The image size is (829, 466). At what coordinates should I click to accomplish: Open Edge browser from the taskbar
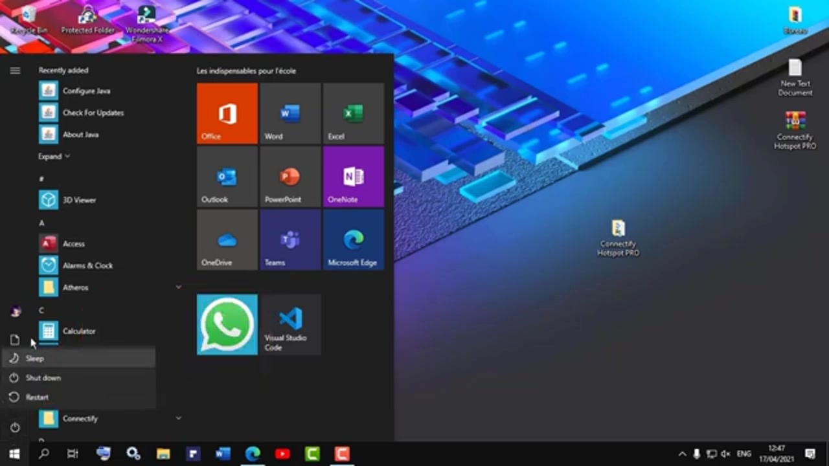pos(253,454)
